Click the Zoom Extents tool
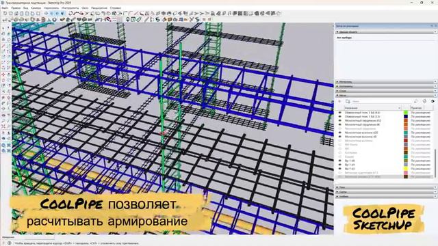This screenshot has width=438, height=246. click(x=3, y=126)
